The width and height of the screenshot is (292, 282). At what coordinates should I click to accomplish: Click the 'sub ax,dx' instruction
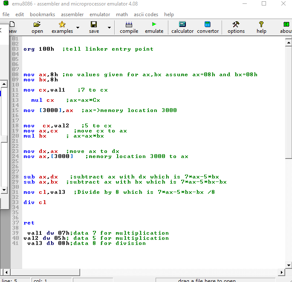(40, 177)
